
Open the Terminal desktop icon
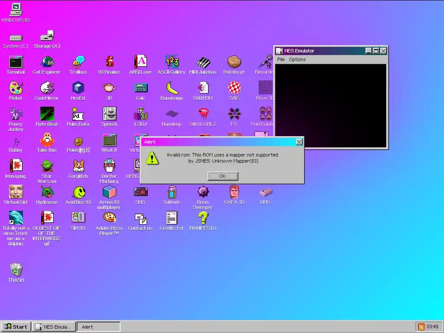(x=16, y=62)
